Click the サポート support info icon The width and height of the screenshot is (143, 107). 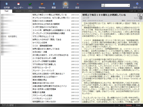pos(137,5)
